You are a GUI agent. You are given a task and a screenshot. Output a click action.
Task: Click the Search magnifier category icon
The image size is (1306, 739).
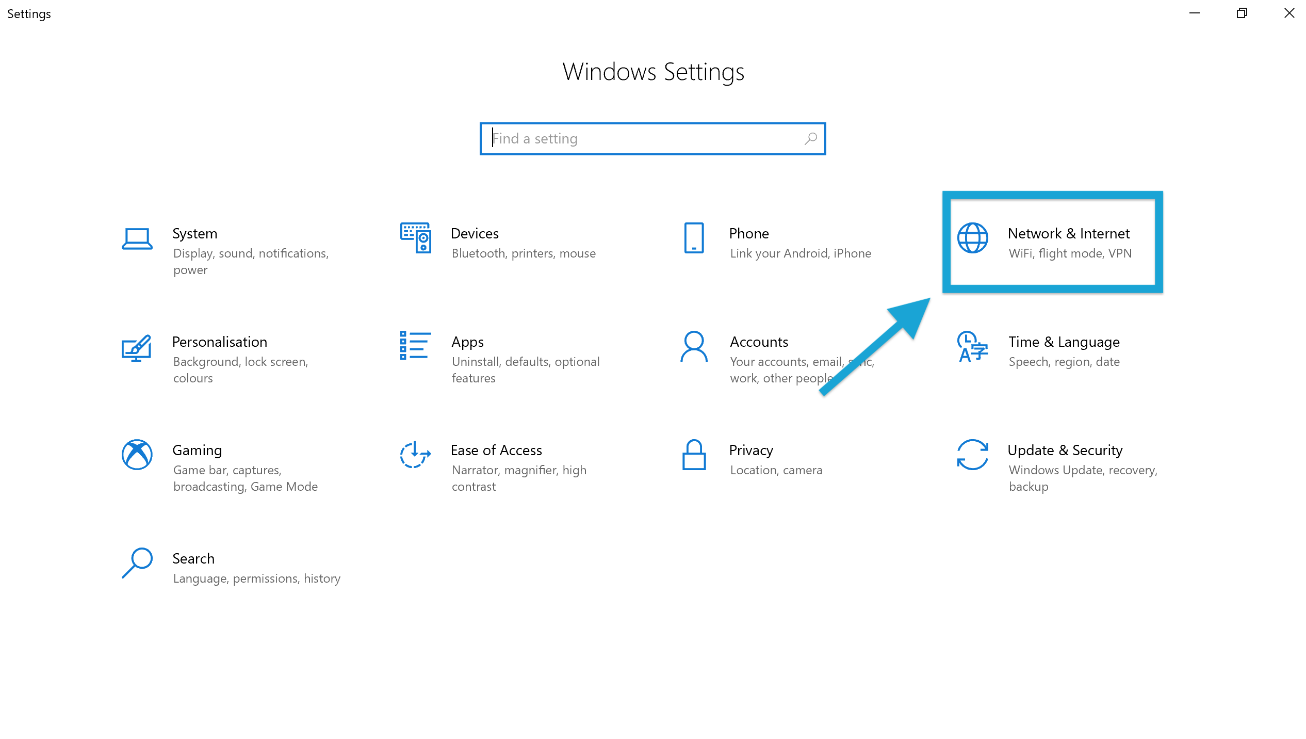137,563
